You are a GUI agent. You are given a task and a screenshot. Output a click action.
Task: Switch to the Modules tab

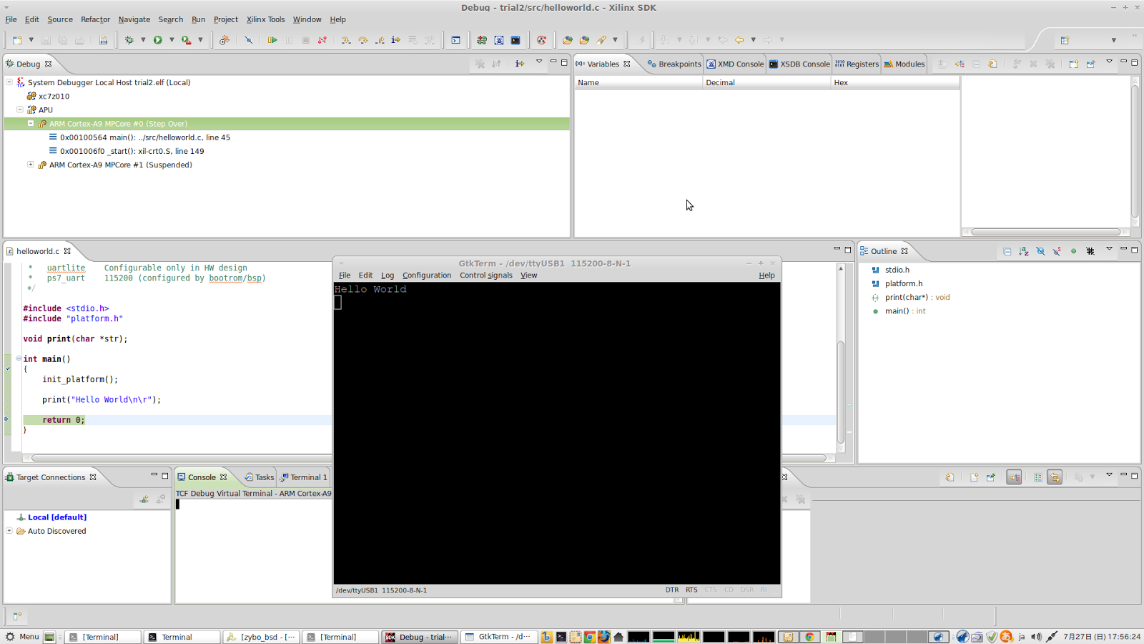coord(904,64)
